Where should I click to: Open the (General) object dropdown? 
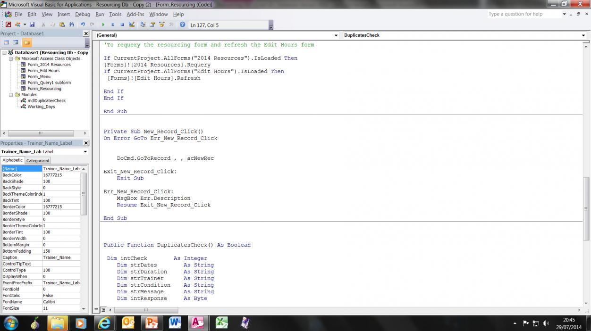point(336,35)
